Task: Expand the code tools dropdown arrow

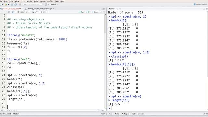Action: pyautogui.click(x=39, y=12)
